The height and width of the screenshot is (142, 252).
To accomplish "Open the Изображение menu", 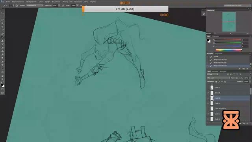I will pyautogui.click(x=31, y=2).
